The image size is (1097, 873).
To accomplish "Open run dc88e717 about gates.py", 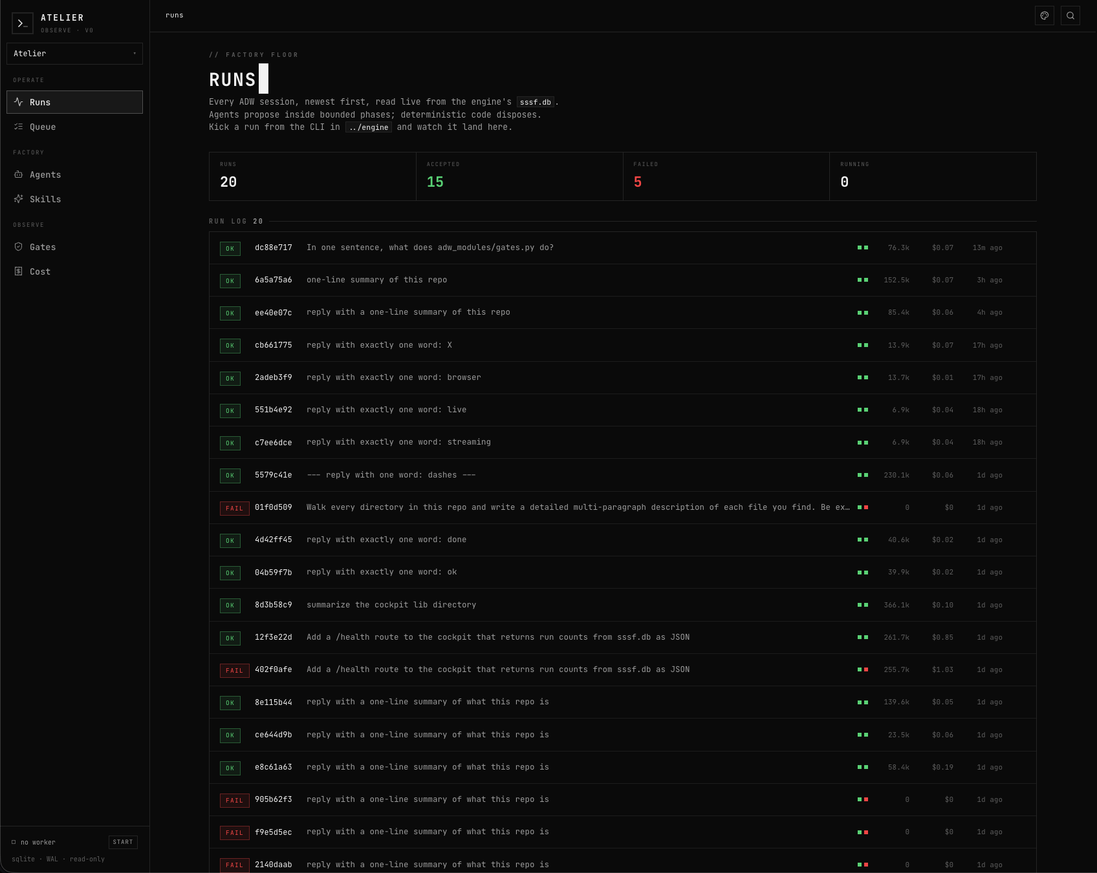I will coord(623,248).
